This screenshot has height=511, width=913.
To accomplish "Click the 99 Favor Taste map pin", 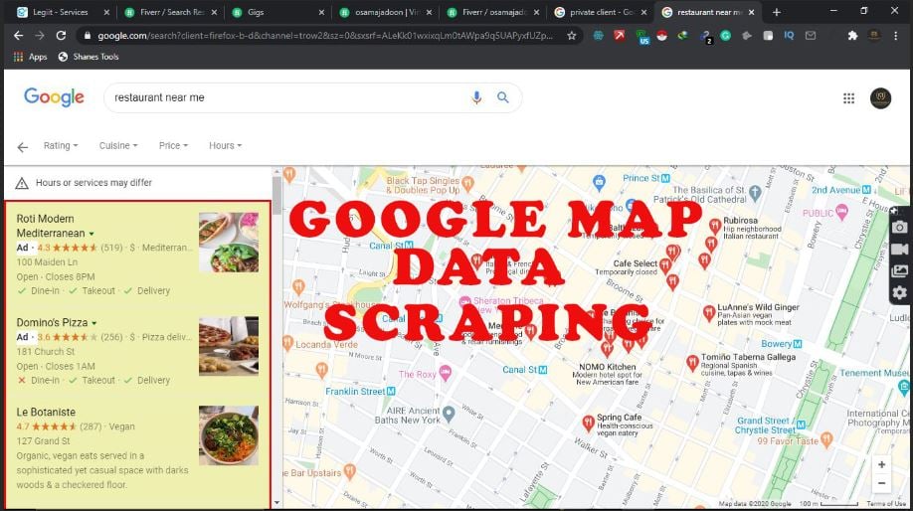I will click(826, 440).
